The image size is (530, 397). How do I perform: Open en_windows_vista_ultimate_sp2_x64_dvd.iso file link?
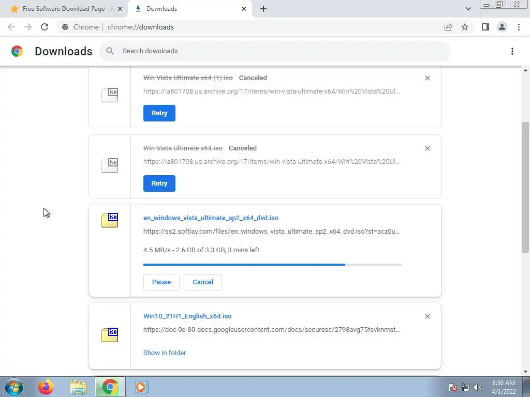[x=211, y=218]
